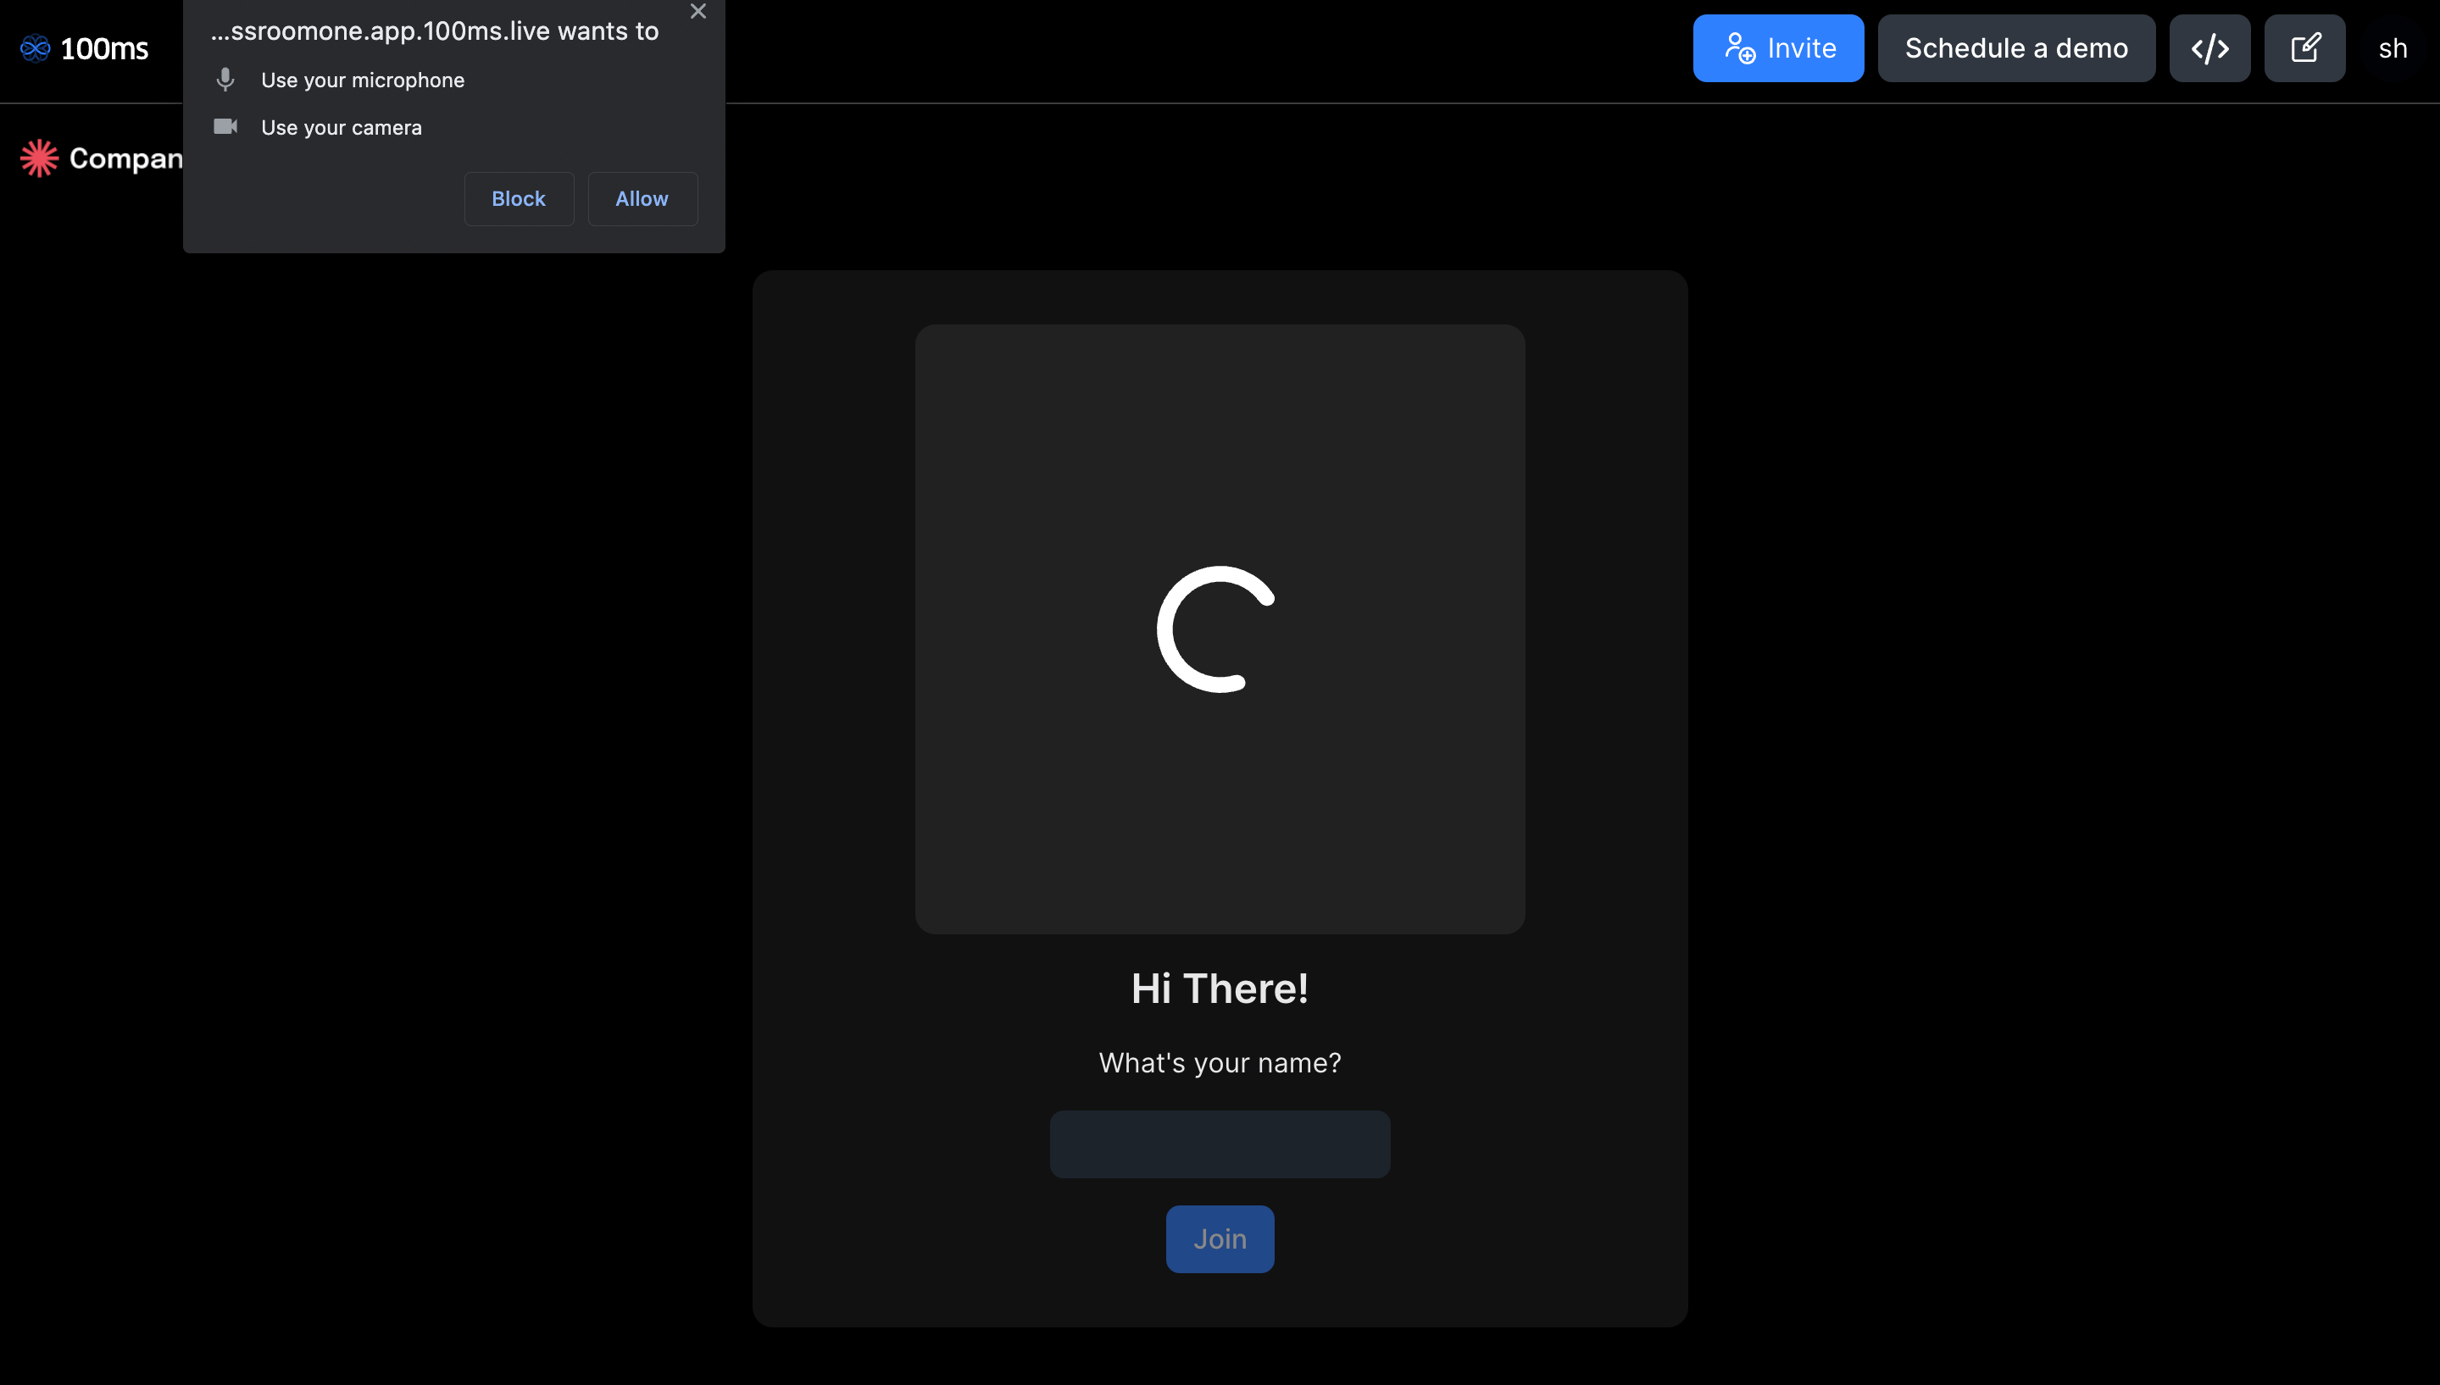2440x1385 pixels.
Task: Click the 100ms logo icon
Action: (34, 47)
